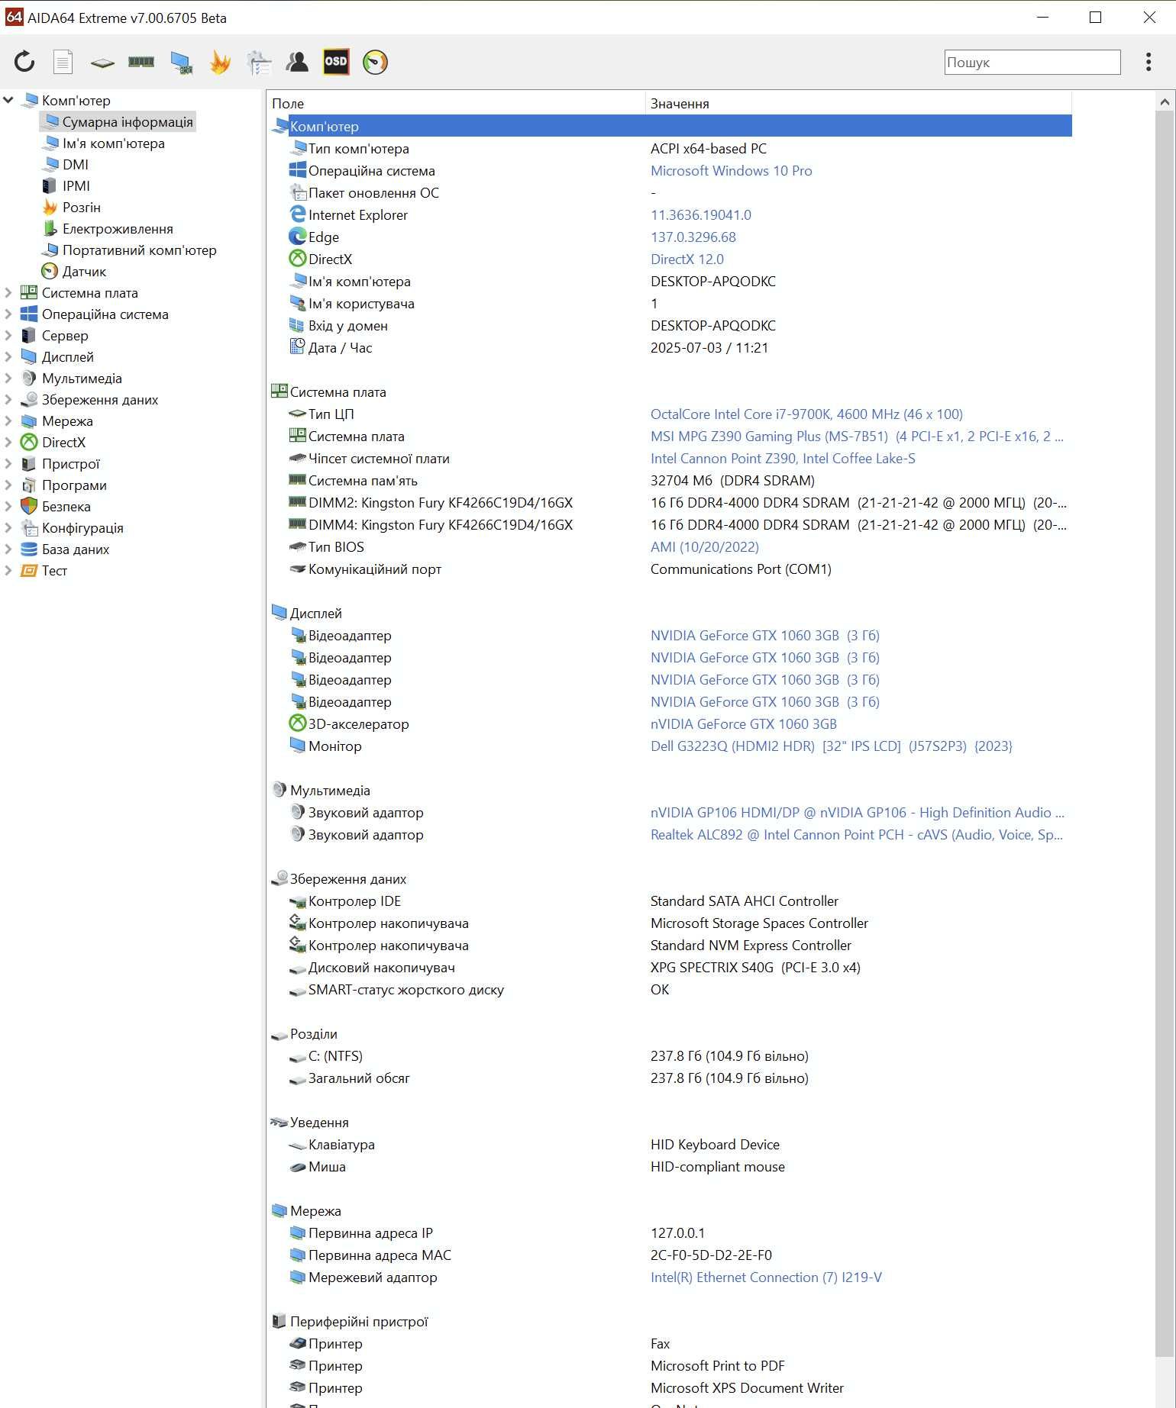The image size is (1176, 1408).
Task: Click the Поле column header
Action: (456, 103)
